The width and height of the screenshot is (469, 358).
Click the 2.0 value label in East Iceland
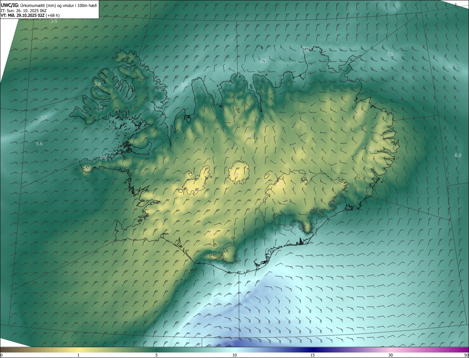pyautogui.click(x=372, y=149)
